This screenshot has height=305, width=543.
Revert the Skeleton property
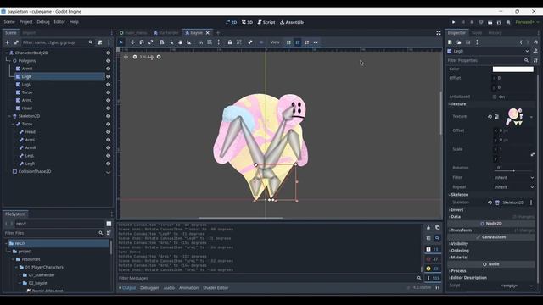[x=490, y=202]
